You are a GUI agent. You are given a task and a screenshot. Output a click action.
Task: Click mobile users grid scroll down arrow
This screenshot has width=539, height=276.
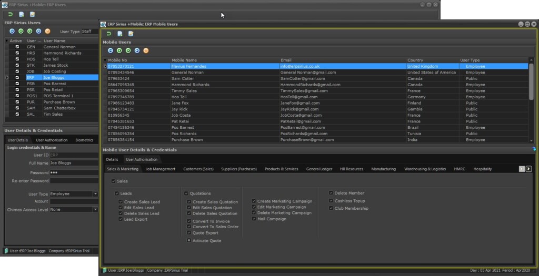532,140
